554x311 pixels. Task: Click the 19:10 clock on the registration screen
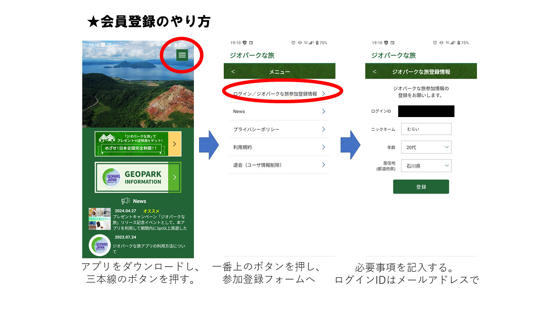coord(377,43)
